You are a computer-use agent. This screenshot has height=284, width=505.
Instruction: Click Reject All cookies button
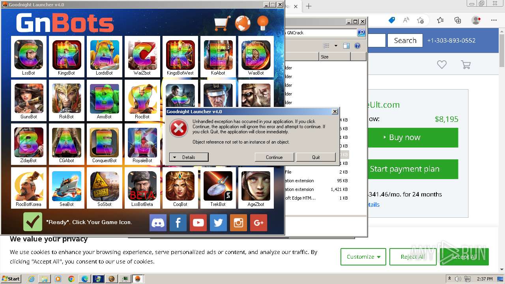[413, 257]
